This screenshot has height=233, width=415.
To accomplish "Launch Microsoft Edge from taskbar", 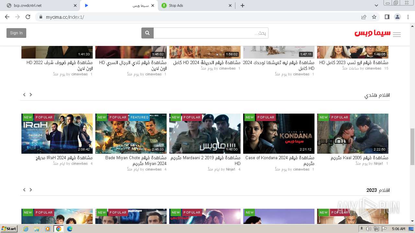I will point(69,229).
